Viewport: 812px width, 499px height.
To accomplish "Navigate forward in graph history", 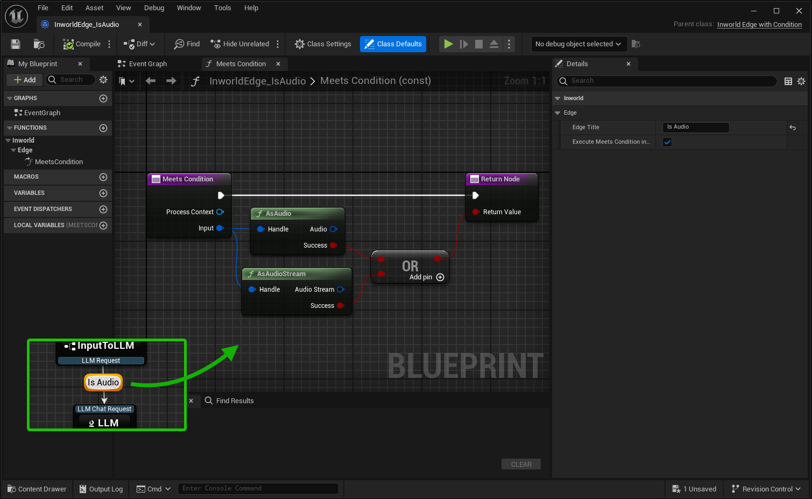I will coord(171,81).
